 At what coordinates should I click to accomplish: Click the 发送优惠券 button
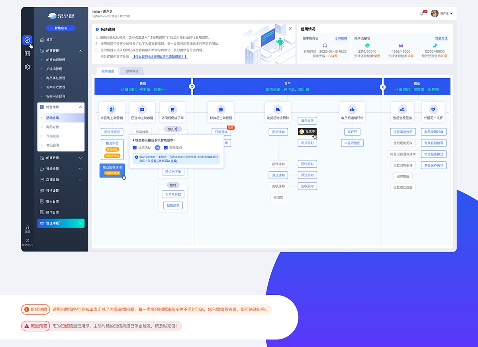point(112,132)
